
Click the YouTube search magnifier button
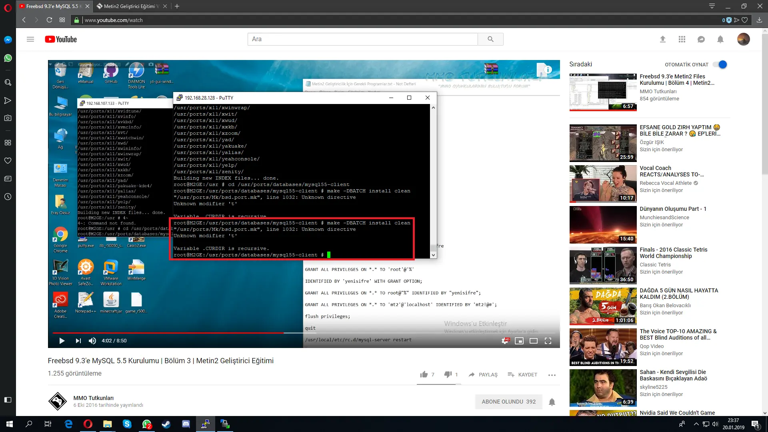(490, 39)
